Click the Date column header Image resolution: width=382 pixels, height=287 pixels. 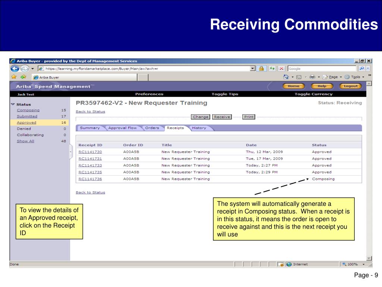point(251,145)
